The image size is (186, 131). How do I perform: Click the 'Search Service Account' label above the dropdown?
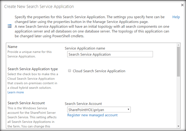click(83, 104)
